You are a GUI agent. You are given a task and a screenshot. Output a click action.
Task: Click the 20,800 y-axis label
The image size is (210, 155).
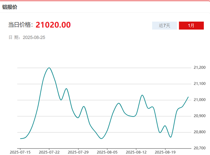click(199, 132)
